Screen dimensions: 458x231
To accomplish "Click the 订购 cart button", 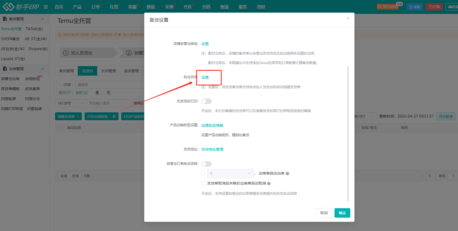I will point(434,7).
